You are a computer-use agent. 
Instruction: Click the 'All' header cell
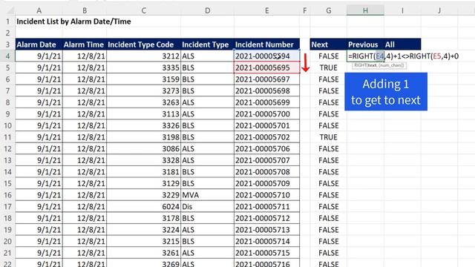pyautogui.click(x=402, y=44)
